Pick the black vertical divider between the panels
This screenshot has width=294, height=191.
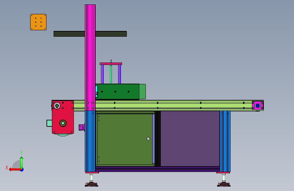[x=158, y=139]
